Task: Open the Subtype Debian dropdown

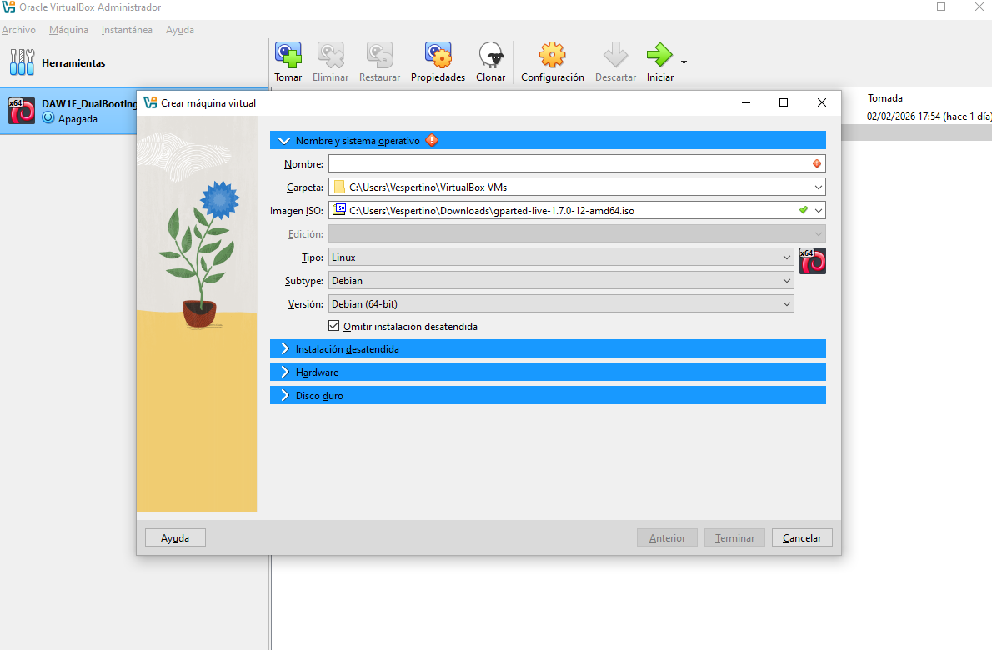Action: pos(786,281)
